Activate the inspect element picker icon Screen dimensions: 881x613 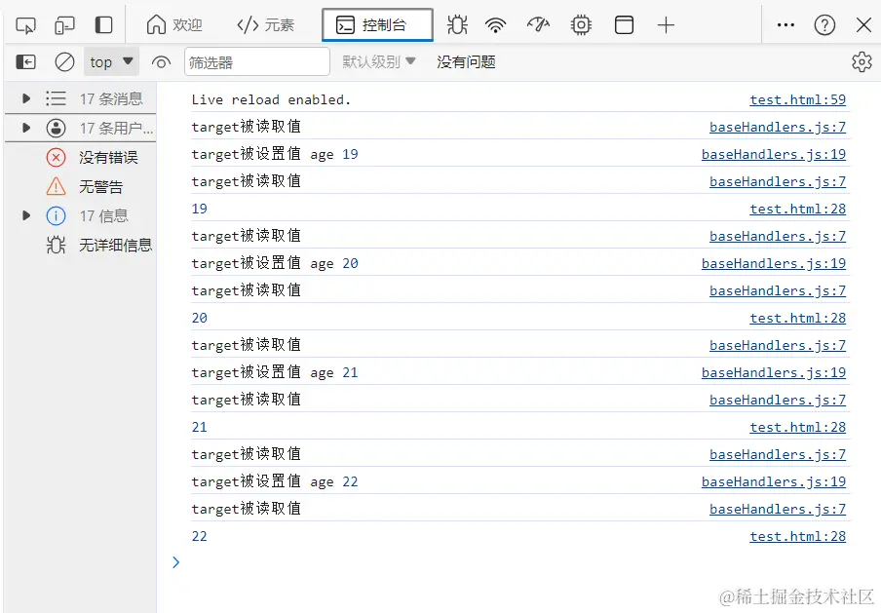tap(26, 25)
